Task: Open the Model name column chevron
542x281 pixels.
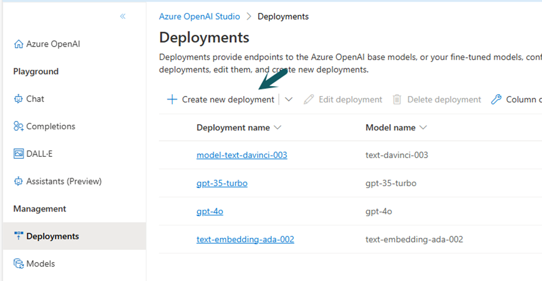Action: (423, 128)
